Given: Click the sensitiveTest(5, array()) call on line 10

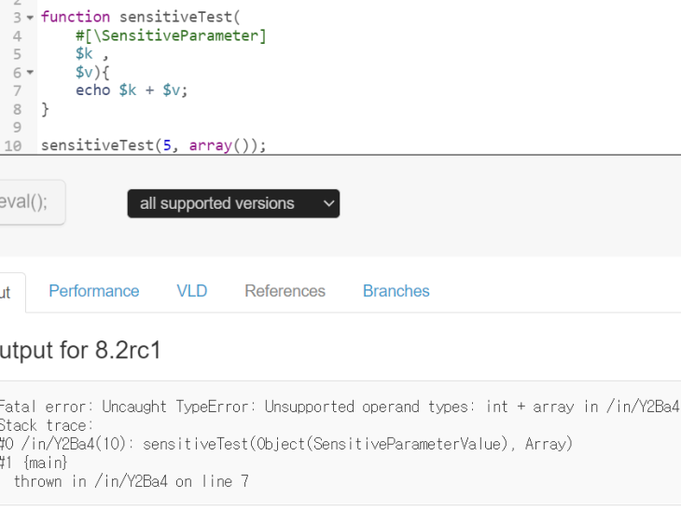Looking at the screenshot, I should [153, 145].
